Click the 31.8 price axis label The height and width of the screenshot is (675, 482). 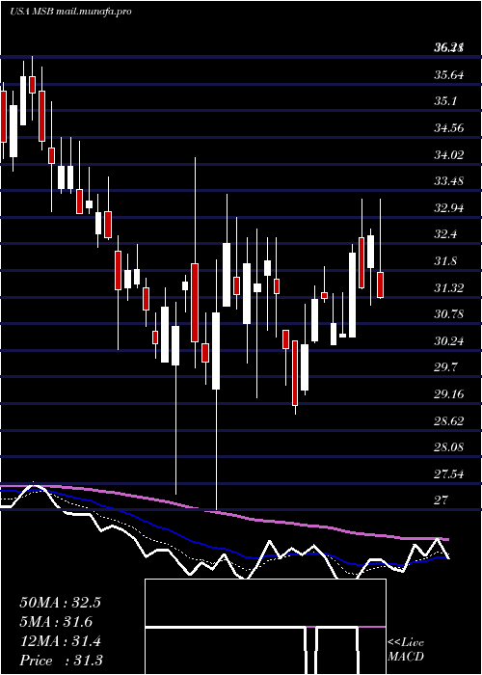(445, 261)
